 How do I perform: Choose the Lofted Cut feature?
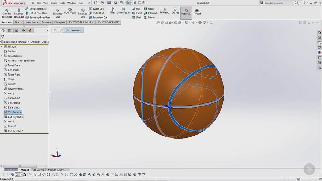pyautogui.click(x=96, y=13)
